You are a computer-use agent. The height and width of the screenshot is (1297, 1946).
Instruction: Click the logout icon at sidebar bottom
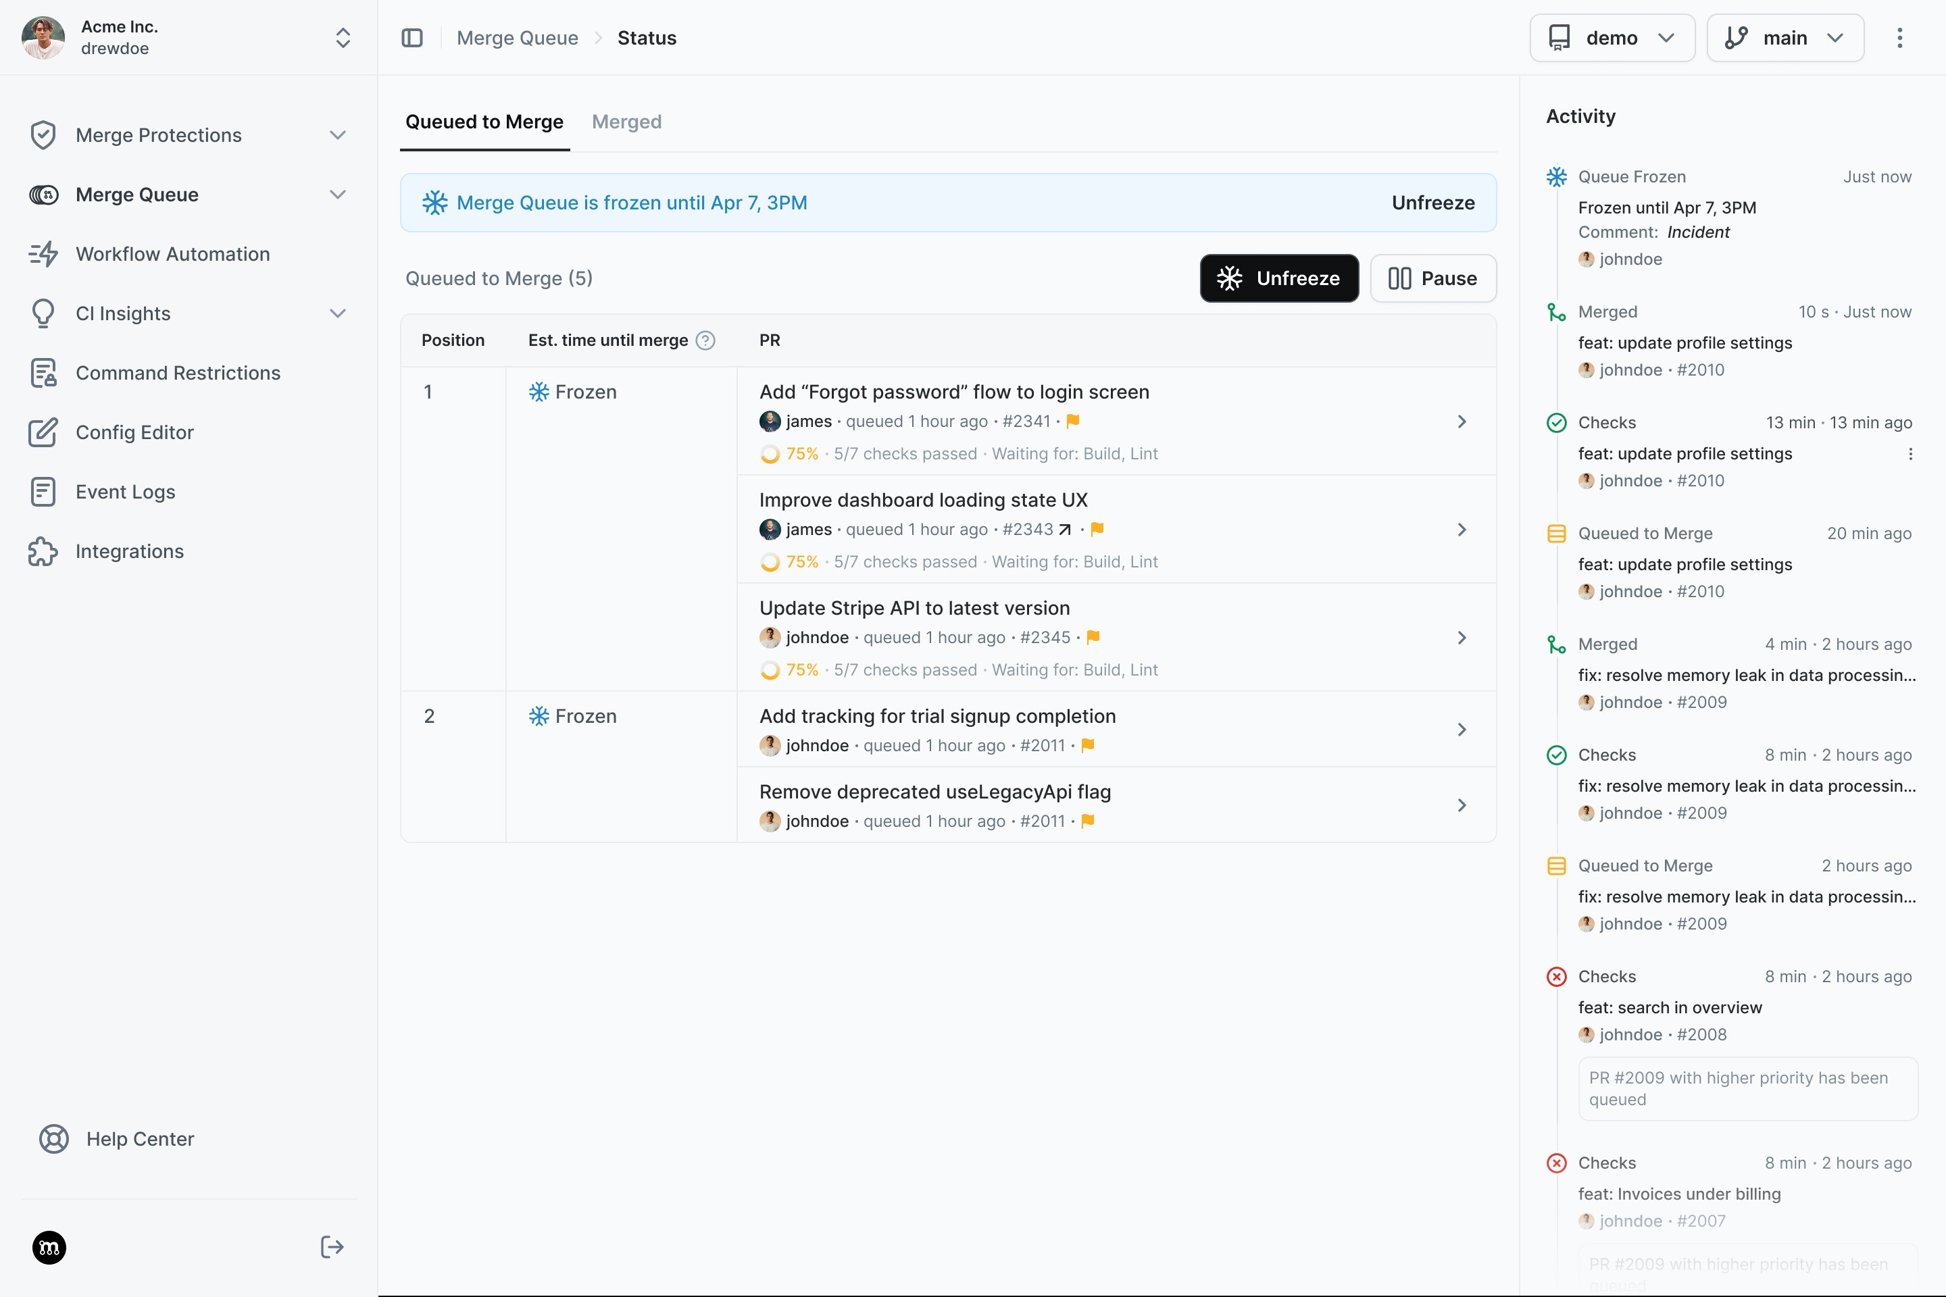click(332, 1248)
